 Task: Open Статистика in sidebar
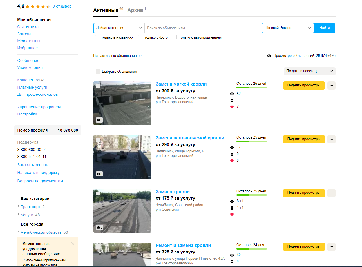click(28, 27)
